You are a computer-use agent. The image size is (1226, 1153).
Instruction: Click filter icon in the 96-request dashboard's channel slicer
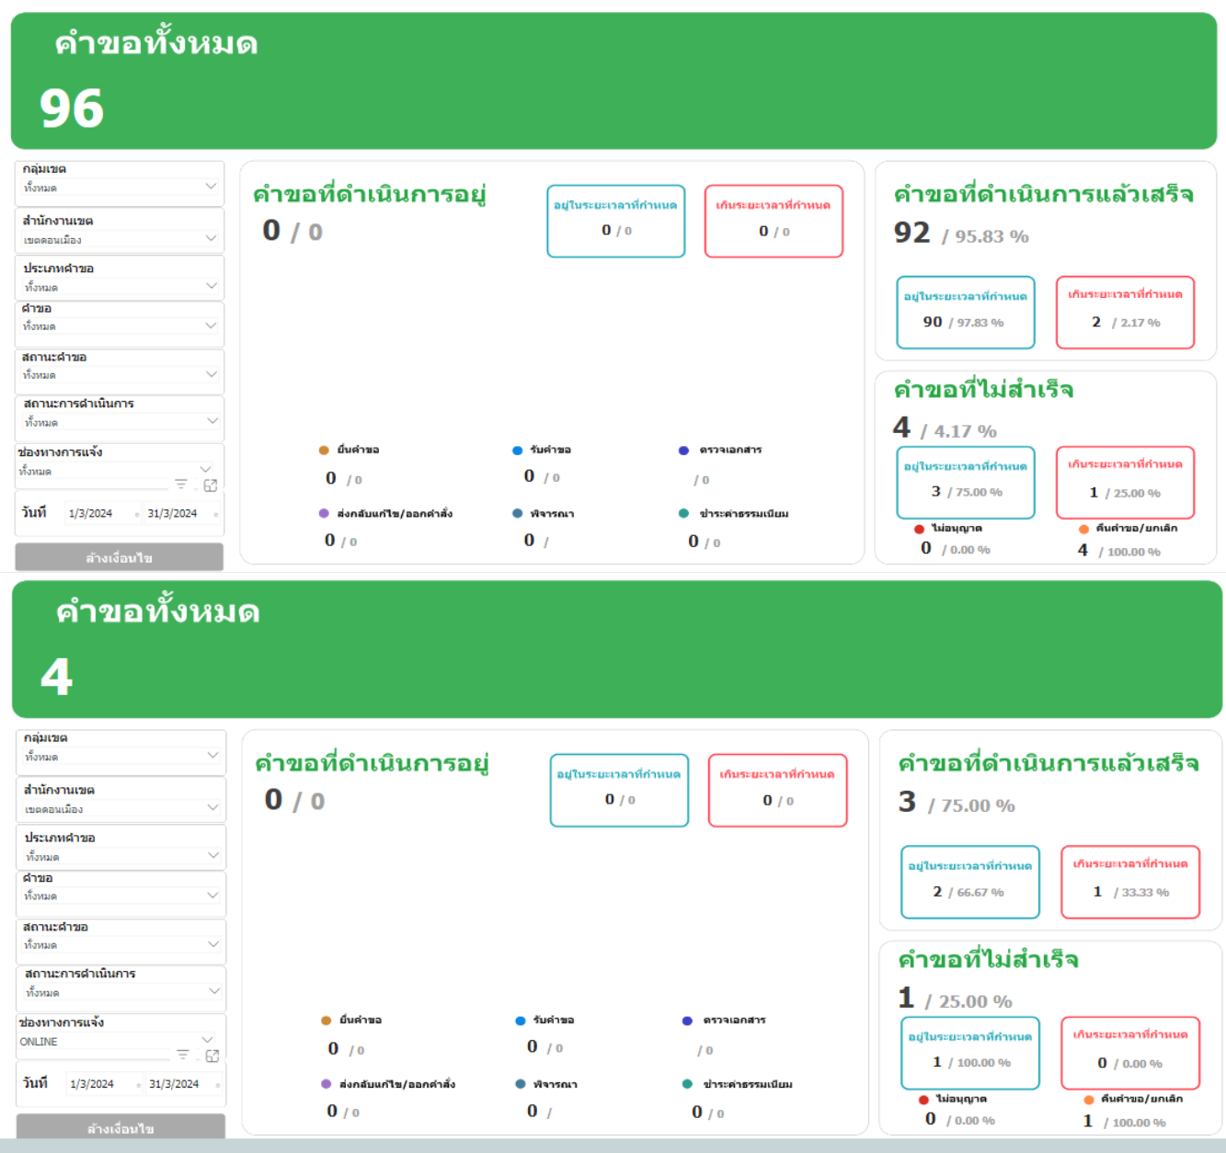click(x=180, y=485)
